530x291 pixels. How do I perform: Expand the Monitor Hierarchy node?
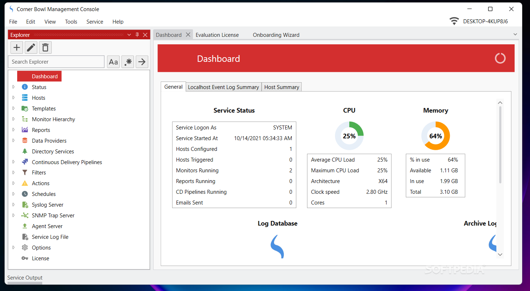point(14,119)
